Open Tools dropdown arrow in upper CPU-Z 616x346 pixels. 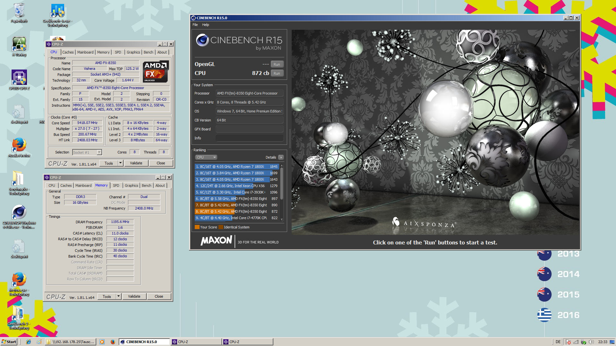coord(120,163)
